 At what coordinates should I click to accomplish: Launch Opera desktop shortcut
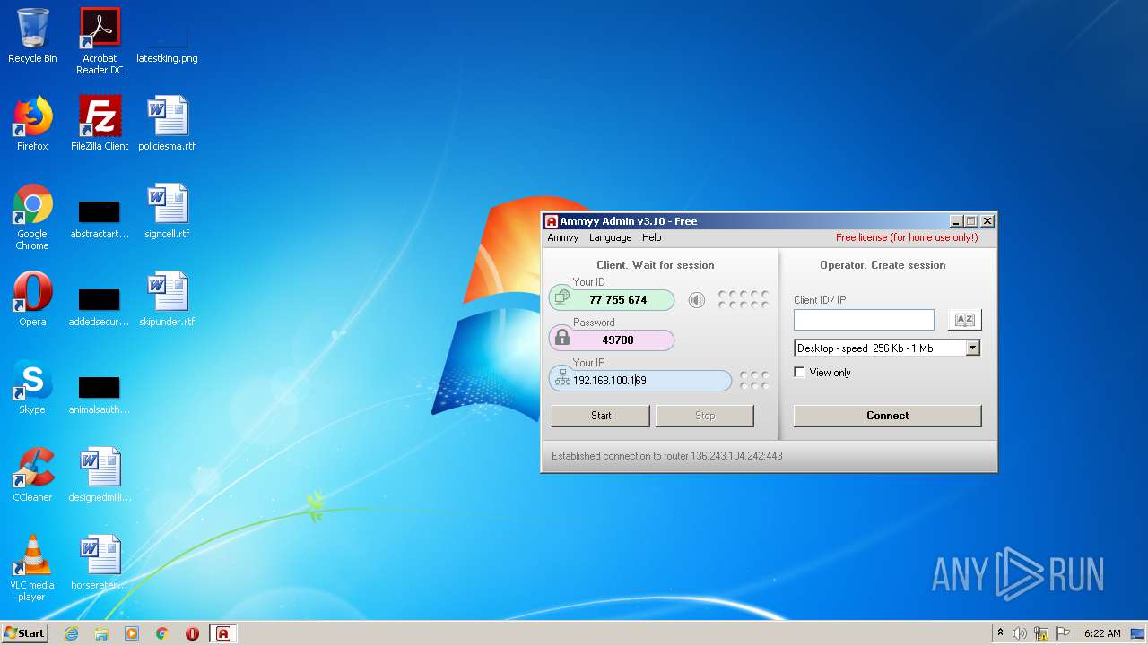32,299
